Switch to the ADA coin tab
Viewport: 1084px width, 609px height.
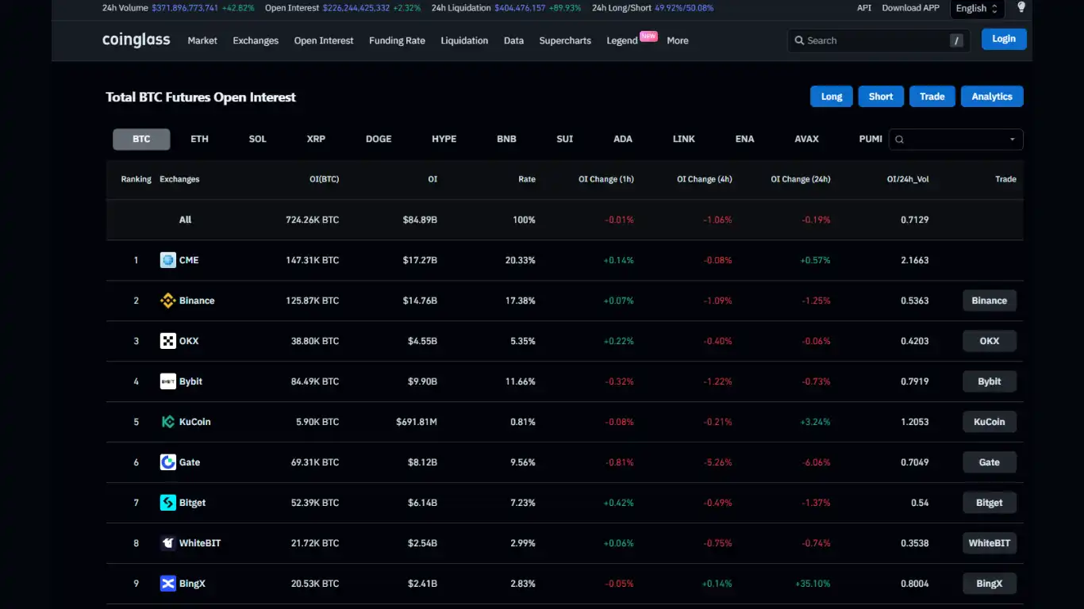[623, 139]
